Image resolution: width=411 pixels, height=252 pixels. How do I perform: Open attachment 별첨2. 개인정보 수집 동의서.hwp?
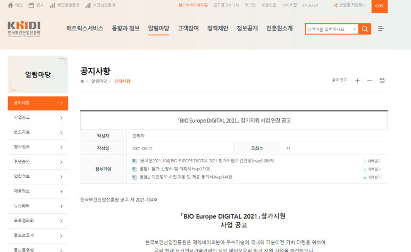pos(186,177)
